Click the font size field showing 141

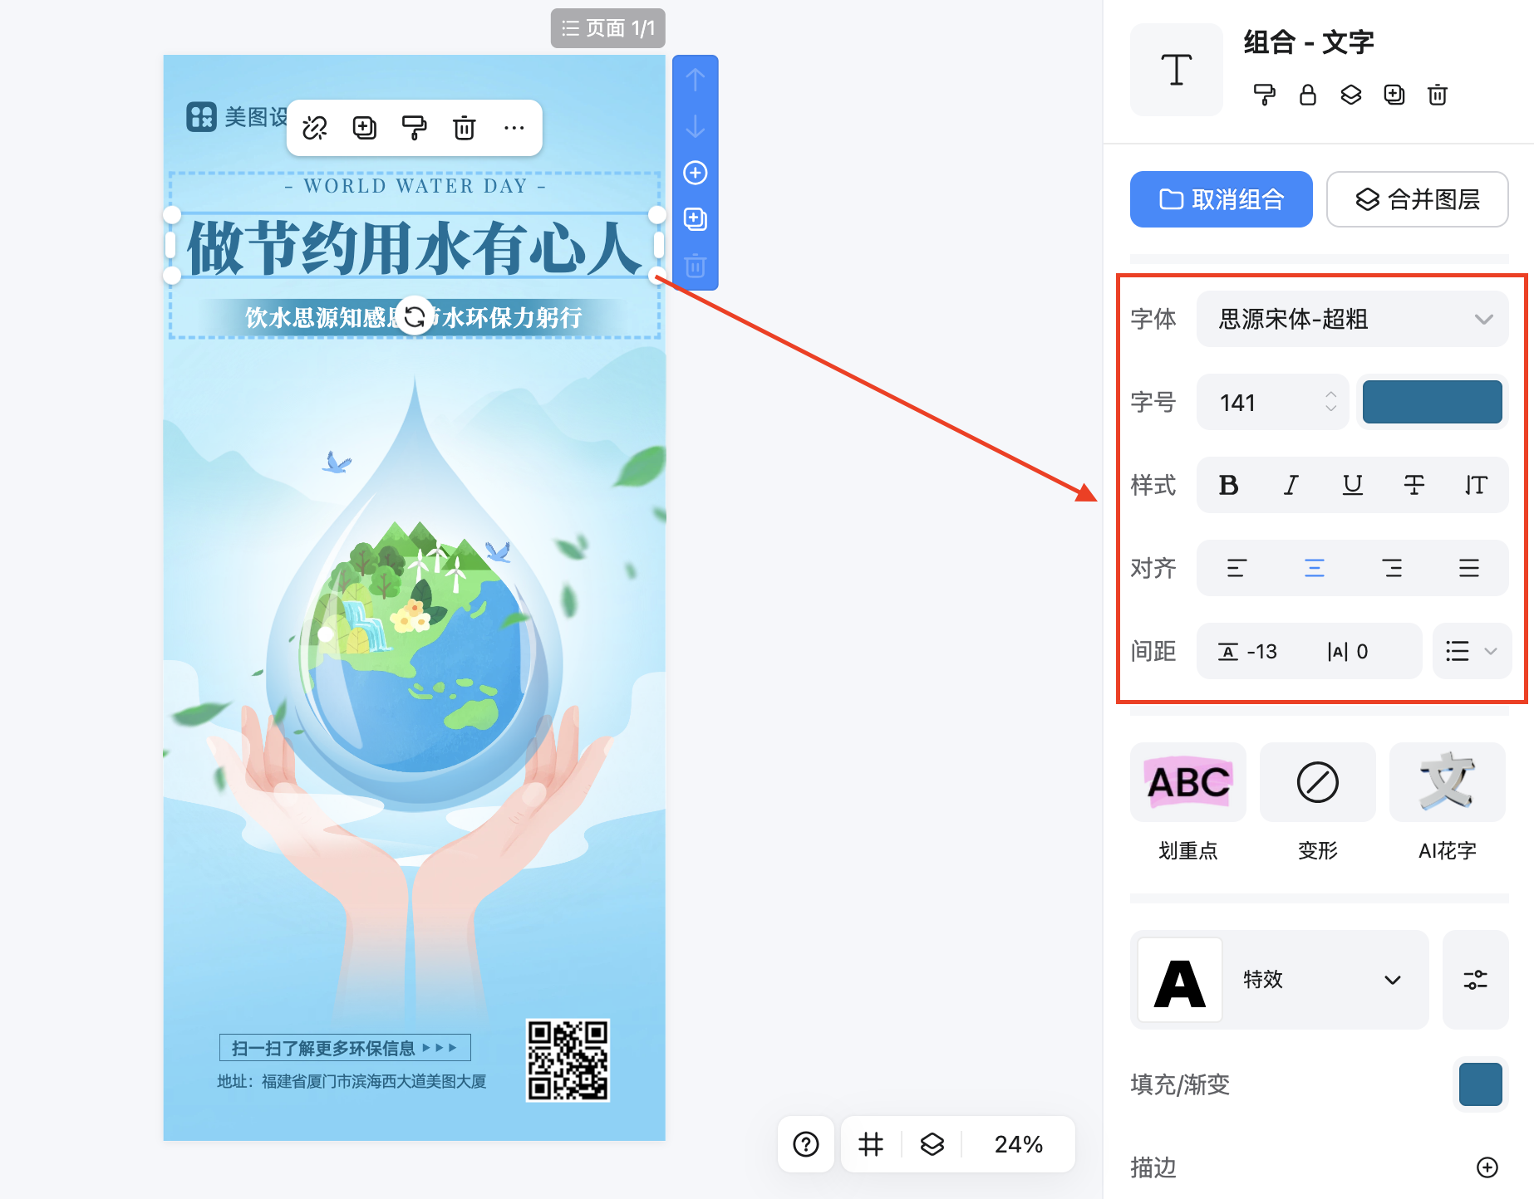(1255, 402)
